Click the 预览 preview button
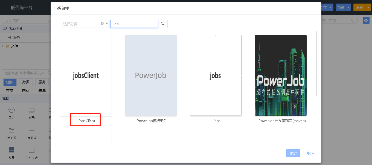The image size is (372, 165). [x=341, y=8]
